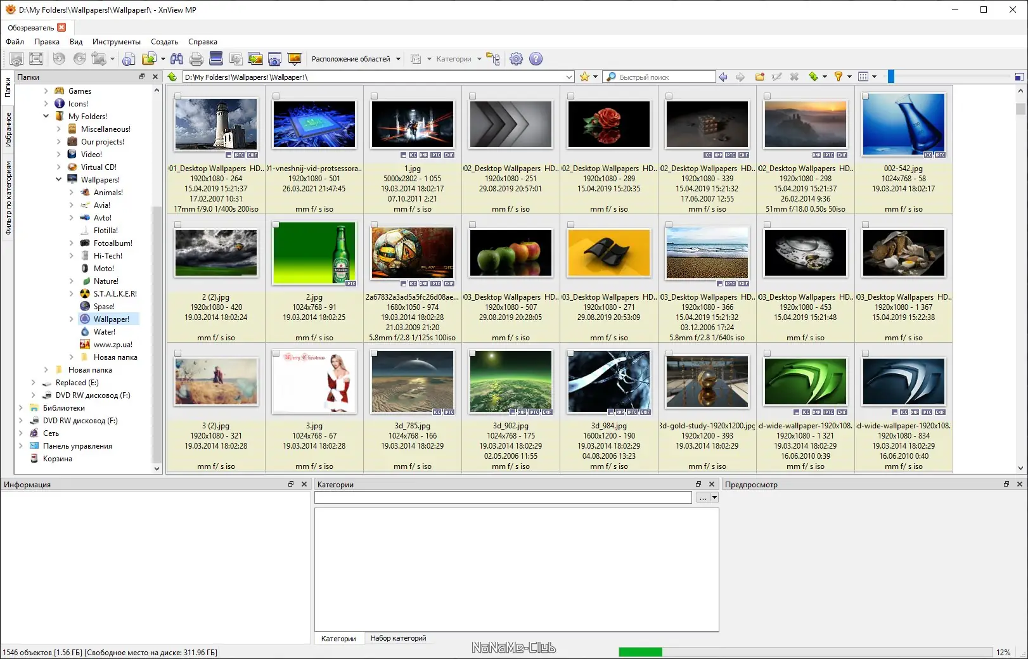Click the binoculars search icon in toolbar

click(x=177, y=59)
